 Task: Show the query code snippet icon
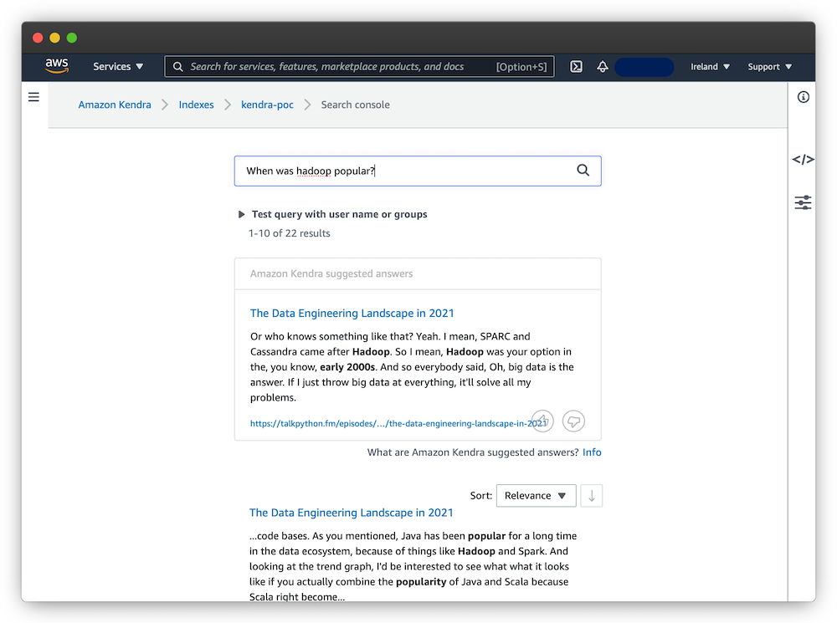point(803,160)
